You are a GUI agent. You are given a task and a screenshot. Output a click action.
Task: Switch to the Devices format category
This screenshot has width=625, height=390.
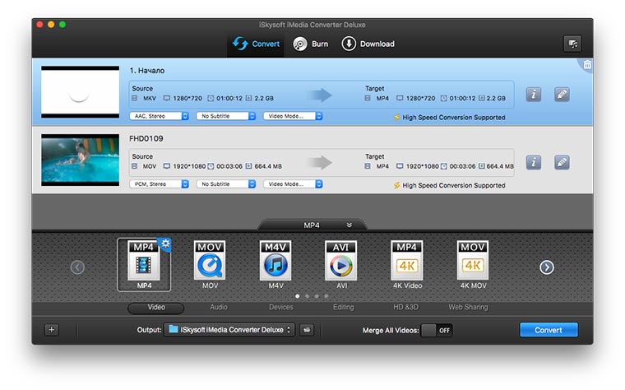coord(280,308)
